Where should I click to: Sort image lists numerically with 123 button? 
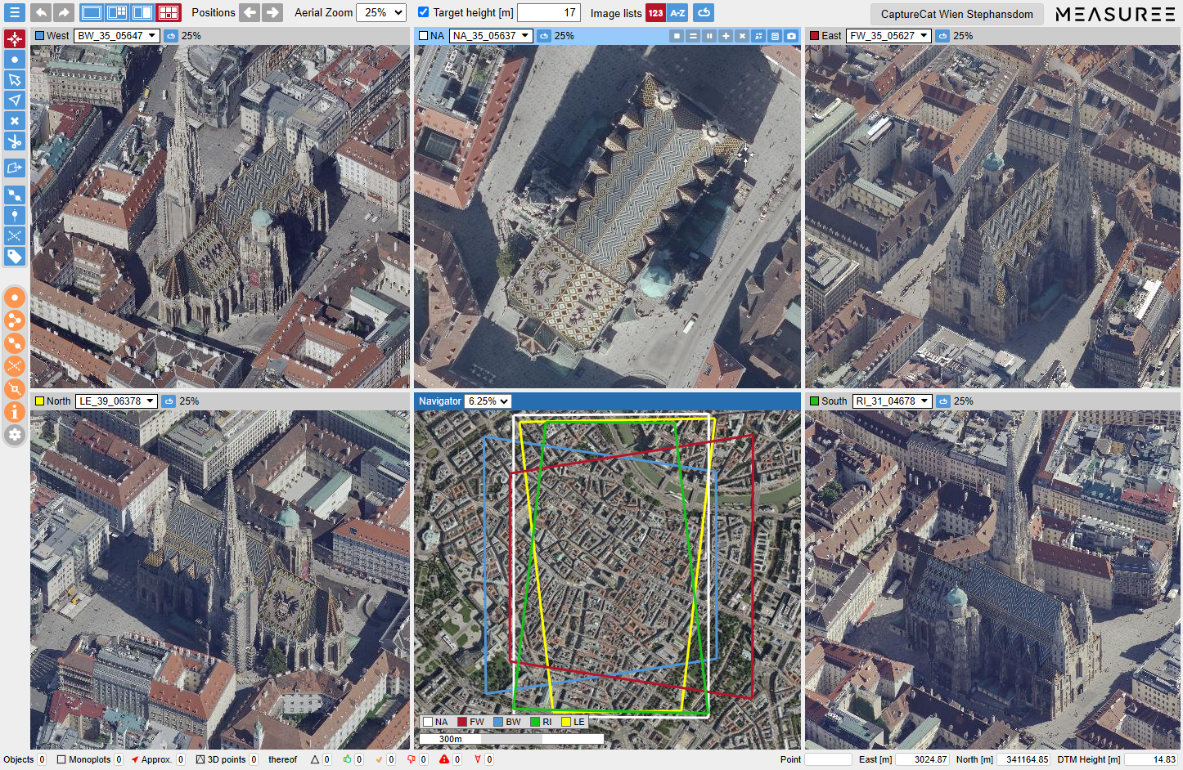coord(655,13)
